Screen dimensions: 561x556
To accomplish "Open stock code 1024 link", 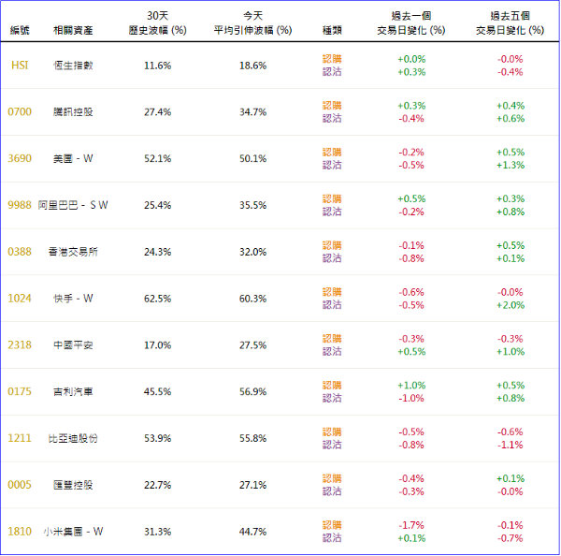I will [20, 298].
